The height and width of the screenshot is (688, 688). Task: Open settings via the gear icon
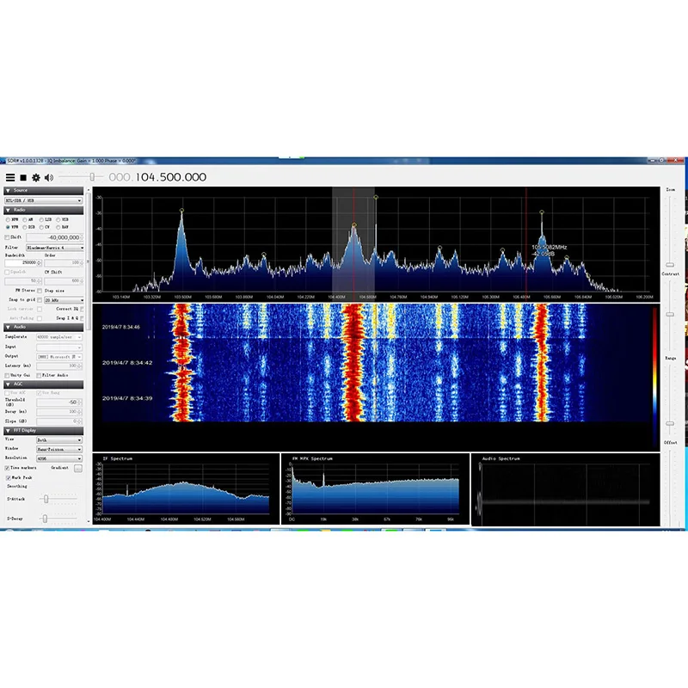click(x=36, y=177)
